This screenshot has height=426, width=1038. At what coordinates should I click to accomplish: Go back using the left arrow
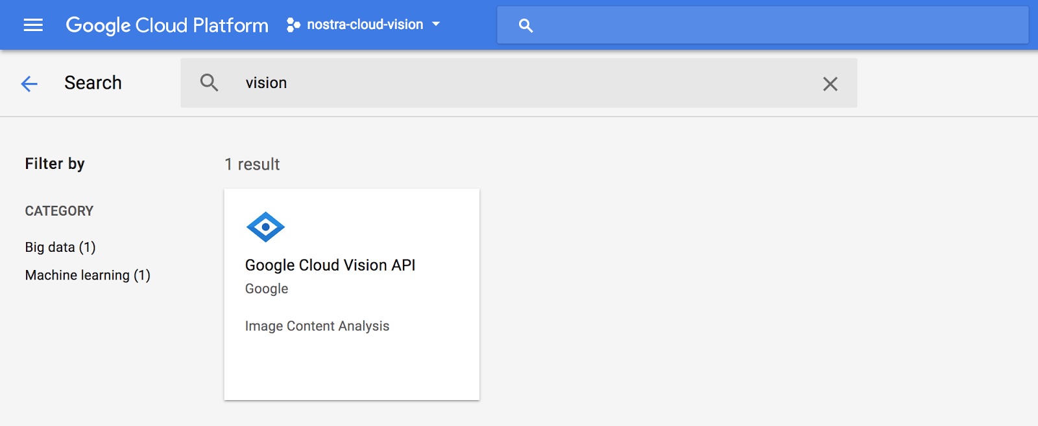click(29, 84)
